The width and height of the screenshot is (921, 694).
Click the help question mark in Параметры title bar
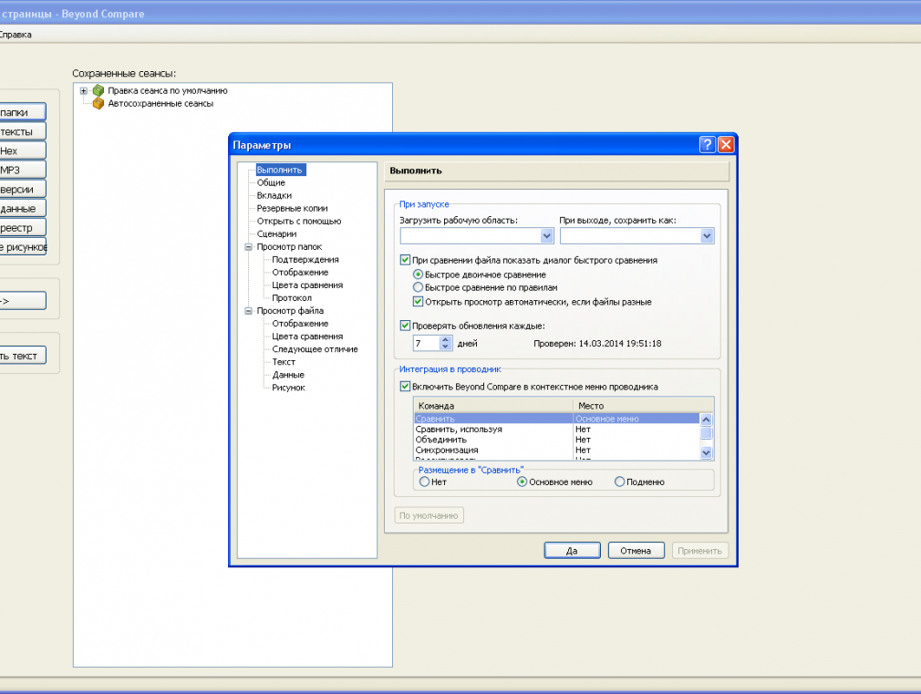click(x=708, y=145)
